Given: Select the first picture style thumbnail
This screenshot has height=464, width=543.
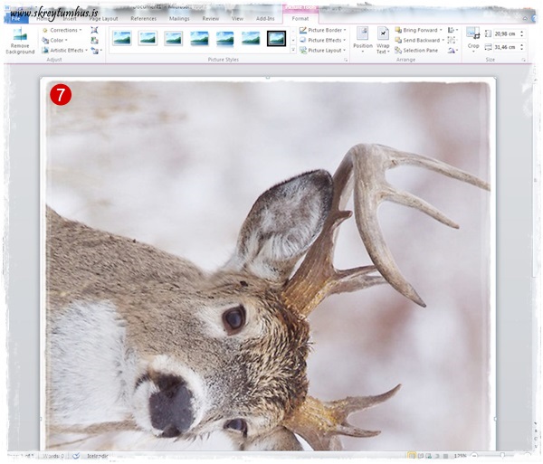Looking at the screenshot, I should point(121,38).
